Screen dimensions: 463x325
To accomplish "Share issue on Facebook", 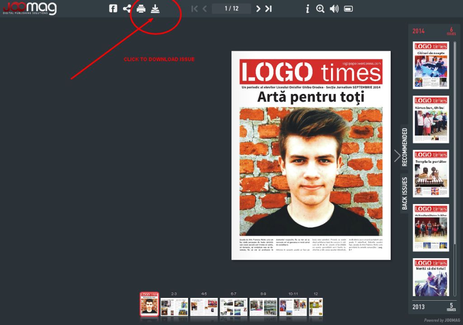I will coord(113,9).
